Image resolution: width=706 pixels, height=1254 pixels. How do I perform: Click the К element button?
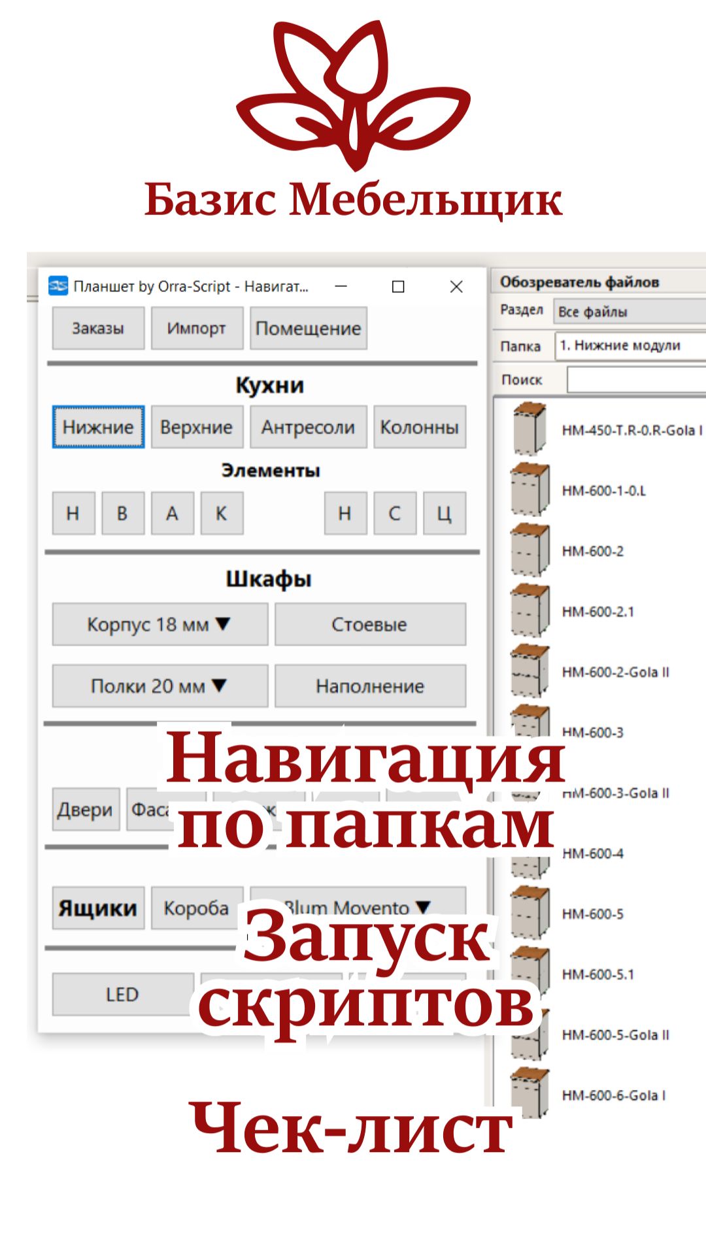click(222, 513)
